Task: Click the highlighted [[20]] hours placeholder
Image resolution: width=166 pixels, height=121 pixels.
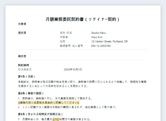Action: coord(56,119)
